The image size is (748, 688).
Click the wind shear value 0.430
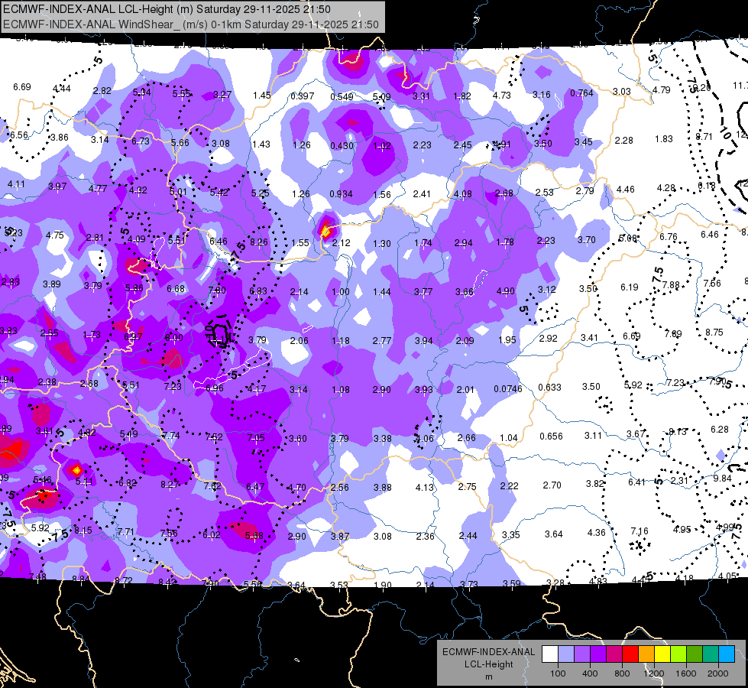pos(342,145)
